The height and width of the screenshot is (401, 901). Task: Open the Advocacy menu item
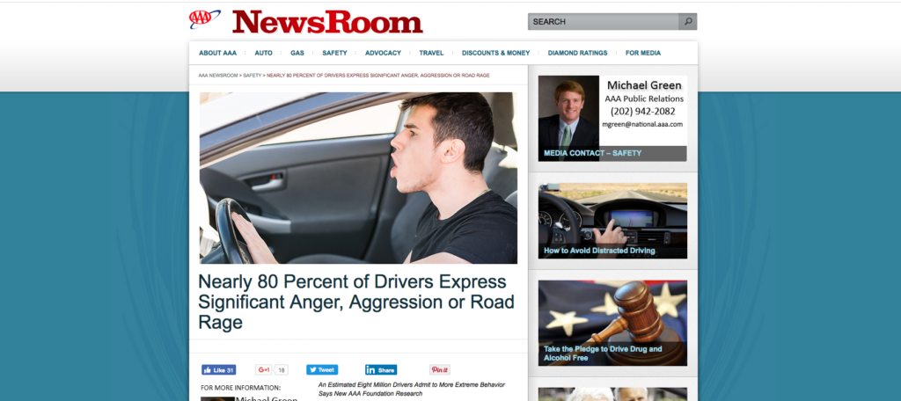coord(383,53)
